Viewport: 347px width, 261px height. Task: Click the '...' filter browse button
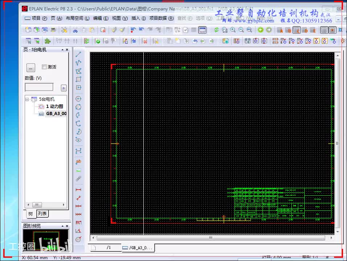tap(30, 67)
